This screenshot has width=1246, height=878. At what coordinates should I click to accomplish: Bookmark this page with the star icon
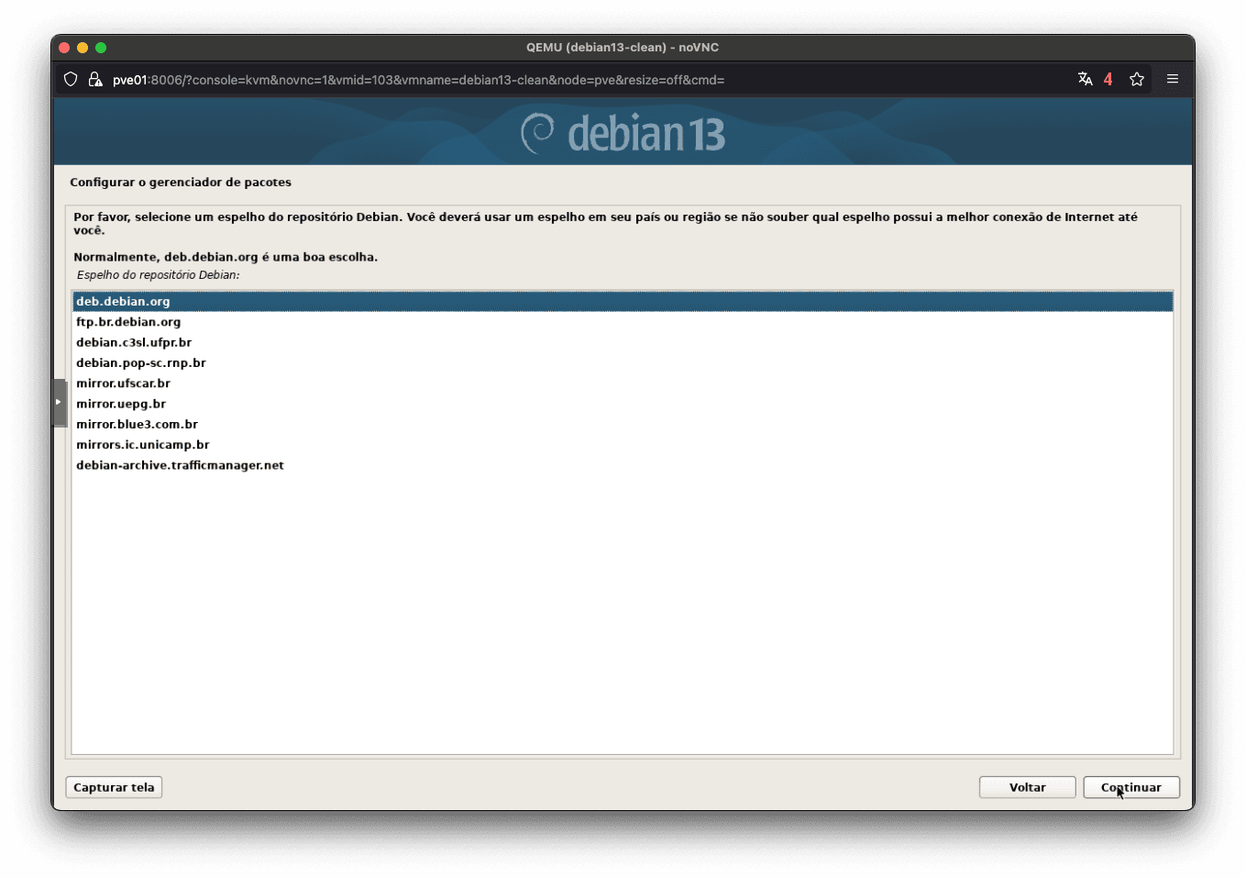1137,79
